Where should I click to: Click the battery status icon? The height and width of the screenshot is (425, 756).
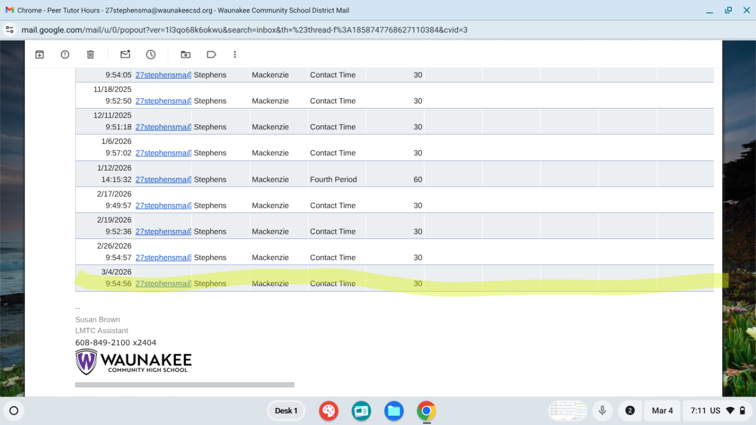[742, 411]
